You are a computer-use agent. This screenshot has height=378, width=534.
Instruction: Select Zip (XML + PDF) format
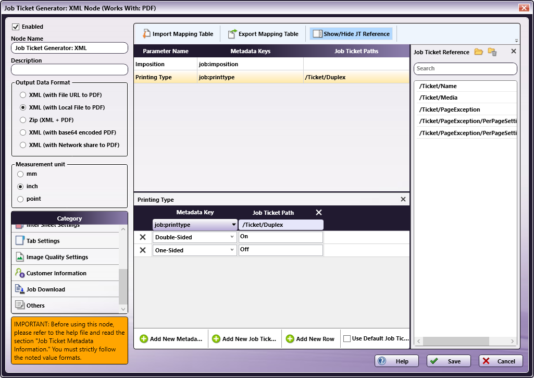pos(23,120)
